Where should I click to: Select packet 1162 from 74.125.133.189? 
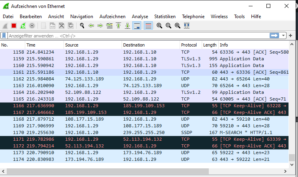144,79
